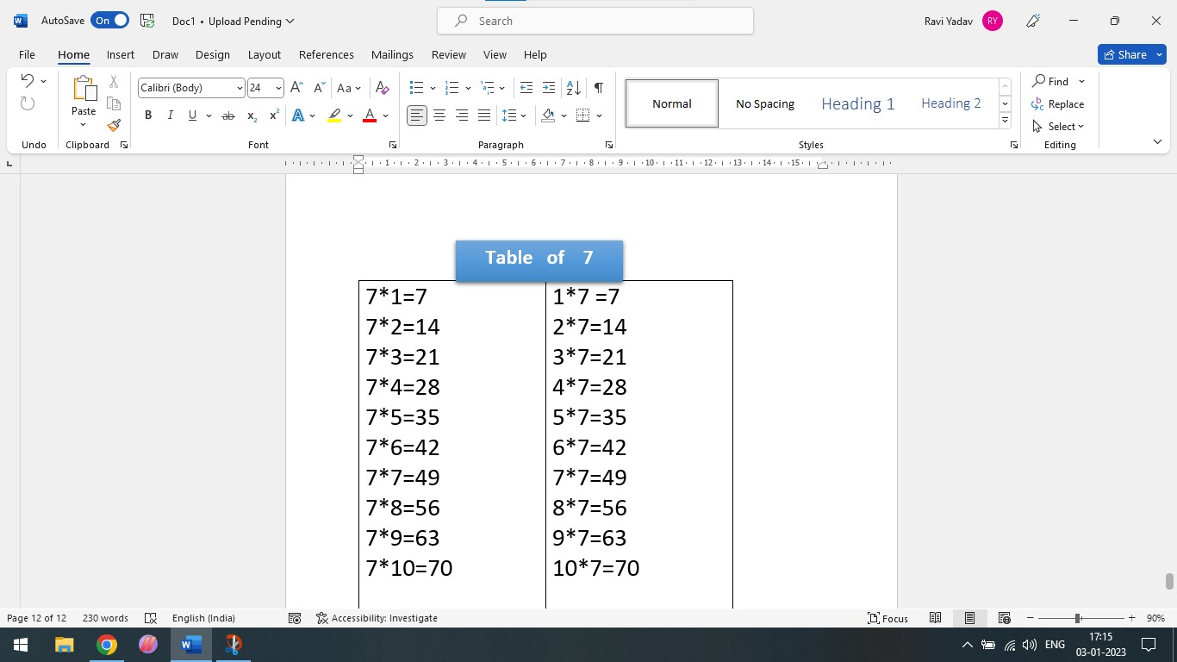Click the Sort icon in Paragraph group
The height and width of the screenshot is (662, 1177).
(573, 88)
